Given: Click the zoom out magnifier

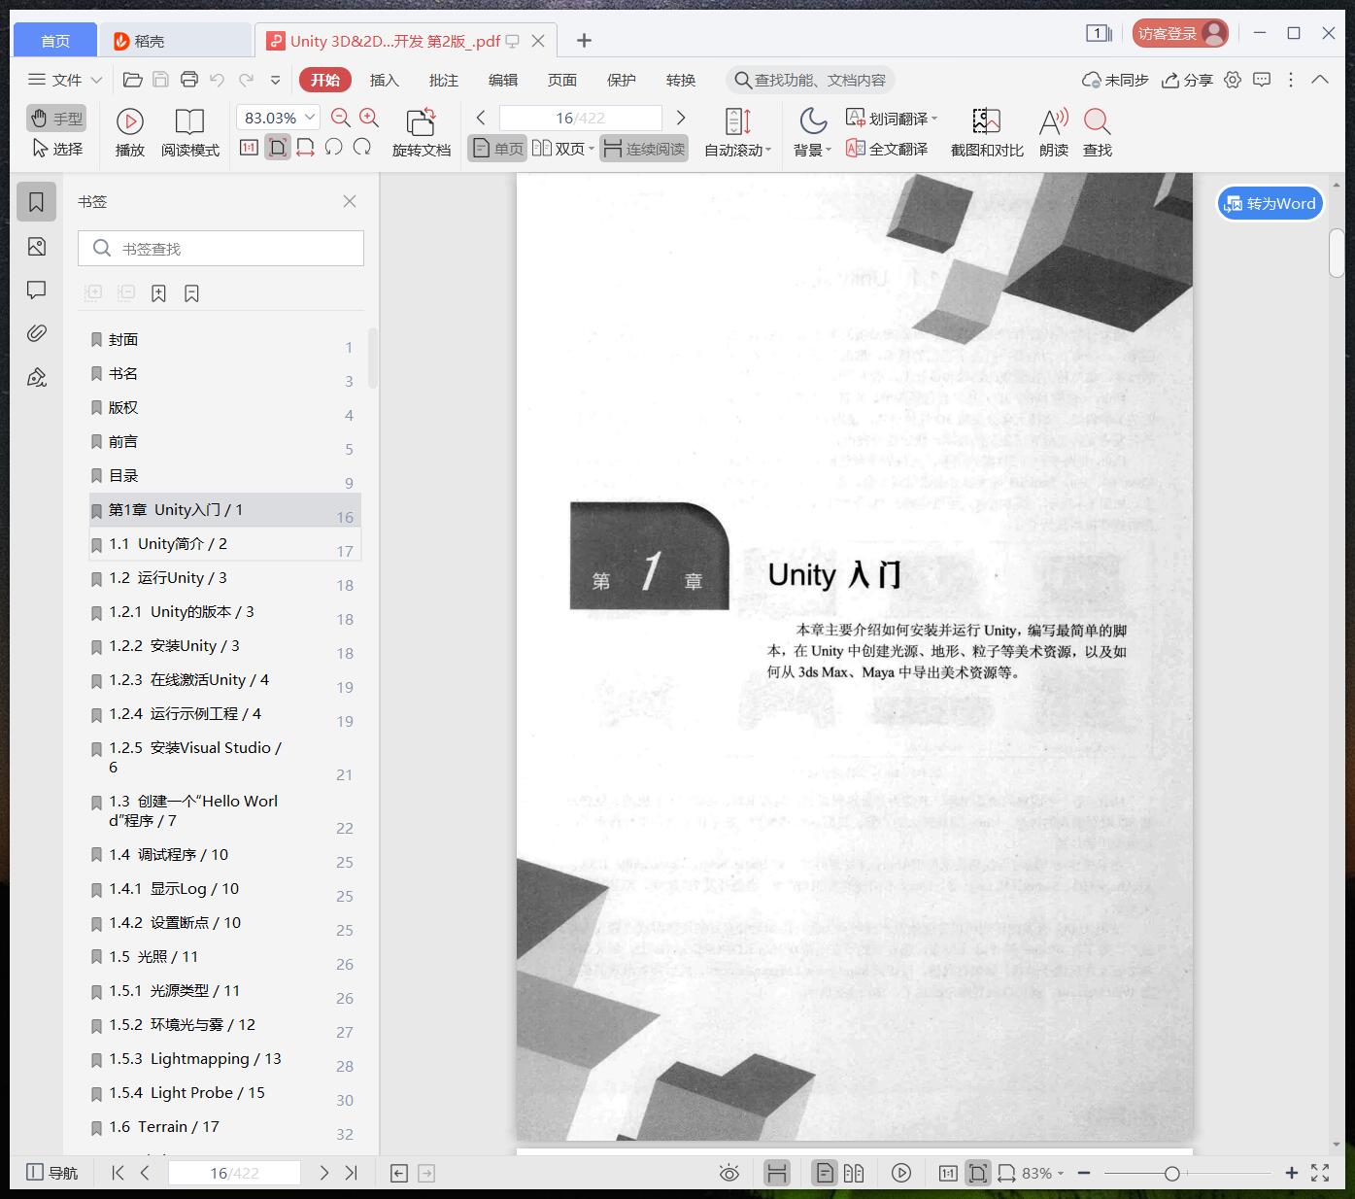Looking at the screenshot, I should (x=341, y=118).
